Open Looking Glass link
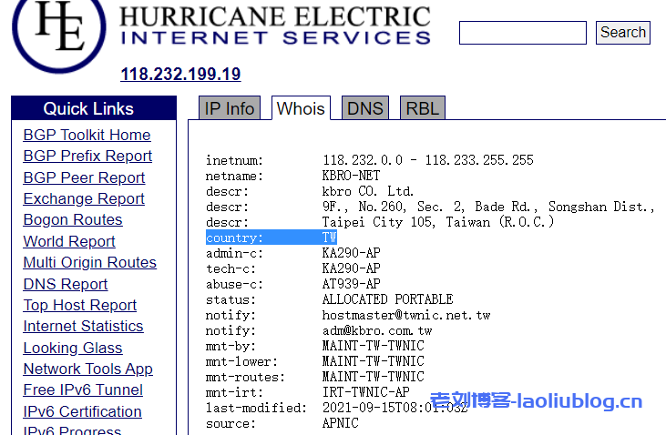The image size is (666, 435). [x=73, y=348]
